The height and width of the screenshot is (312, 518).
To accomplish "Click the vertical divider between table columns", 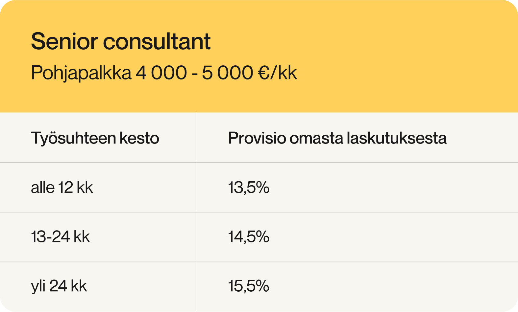I will click(197, 212).
